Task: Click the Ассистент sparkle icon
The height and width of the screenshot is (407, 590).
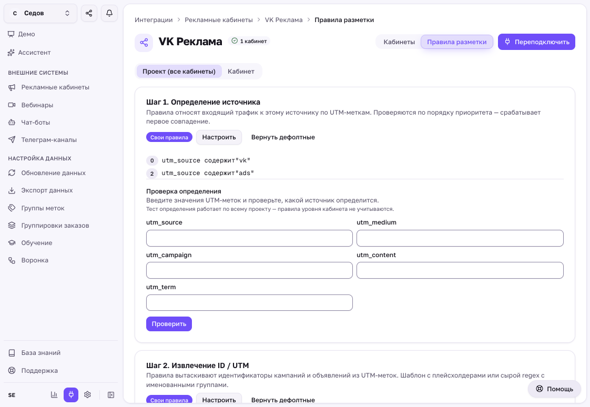Action: point(11,52)
